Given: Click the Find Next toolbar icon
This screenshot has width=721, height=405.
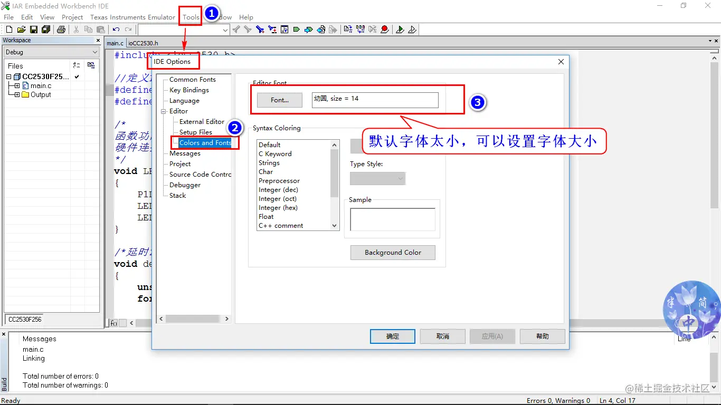Looking at the screenshot, I should [x=247, y=30].
